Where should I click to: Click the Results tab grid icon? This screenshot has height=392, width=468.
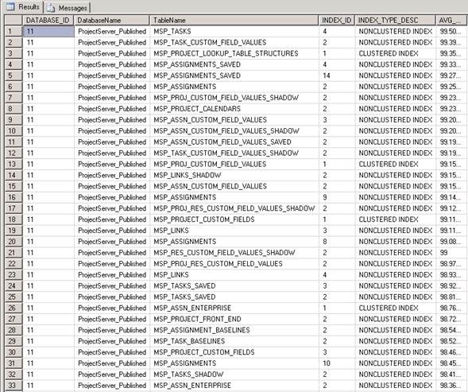(10, 6)
